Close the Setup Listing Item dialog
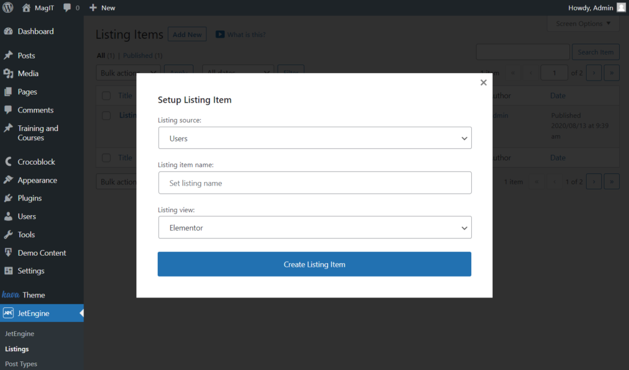 [x=483, y=82]
